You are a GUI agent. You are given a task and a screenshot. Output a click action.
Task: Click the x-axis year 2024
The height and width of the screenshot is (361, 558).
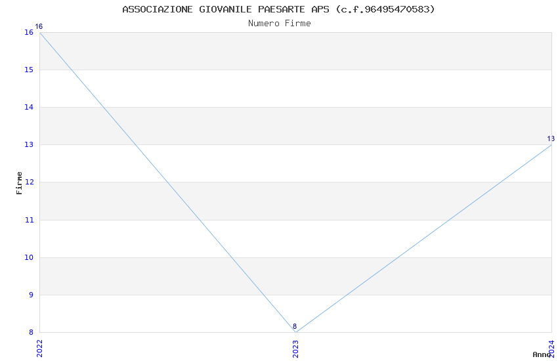click(x=551, y=348)
